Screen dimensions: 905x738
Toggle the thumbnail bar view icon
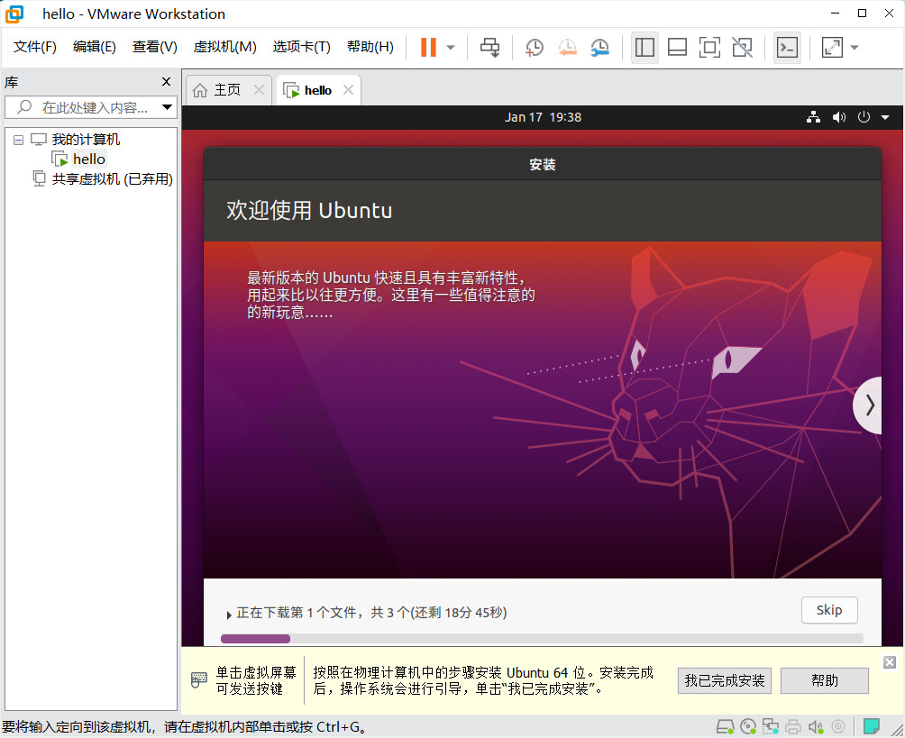click(x=677, y=48)
